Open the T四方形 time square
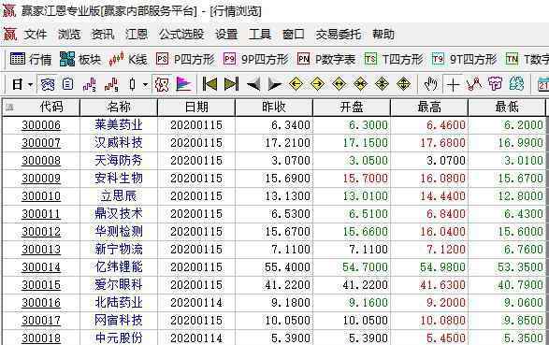This screenshot has height=345, width=549. click(394, 59)
